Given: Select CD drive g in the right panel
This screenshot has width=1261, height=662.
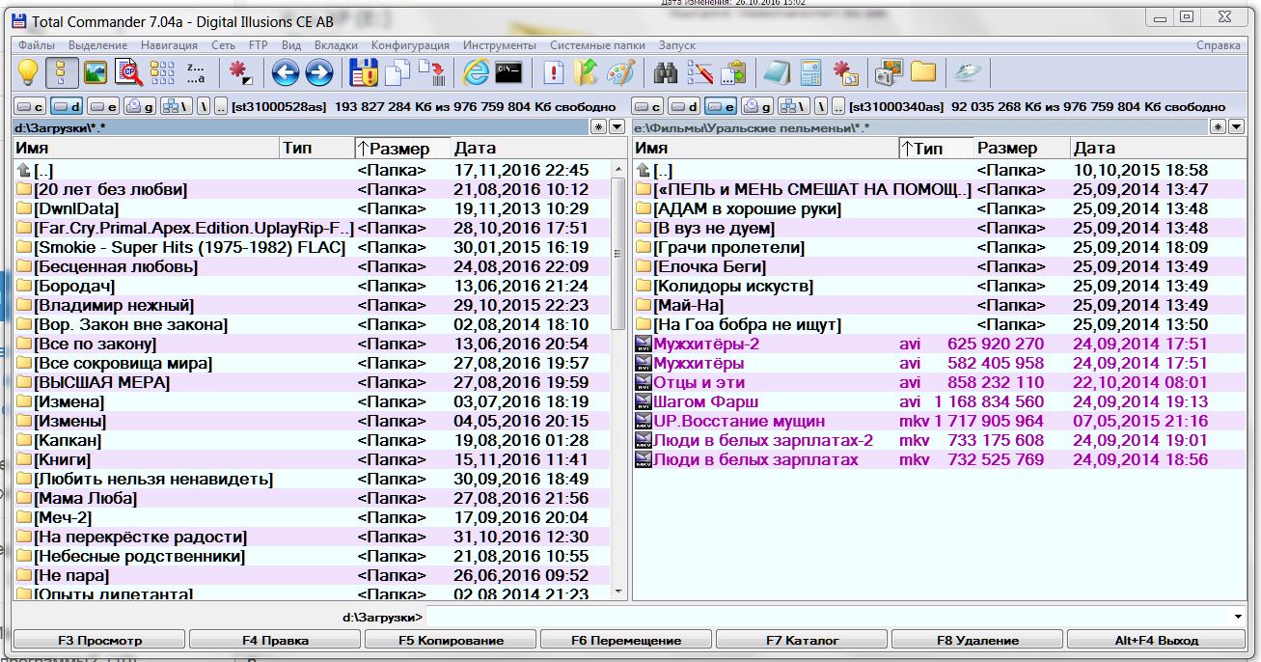Looking at the screenshot, I should (x=757, y=106).
